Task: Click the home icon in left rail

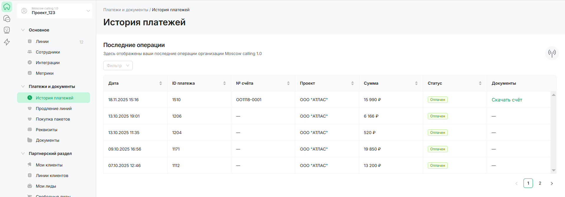Action: (7, 7)
